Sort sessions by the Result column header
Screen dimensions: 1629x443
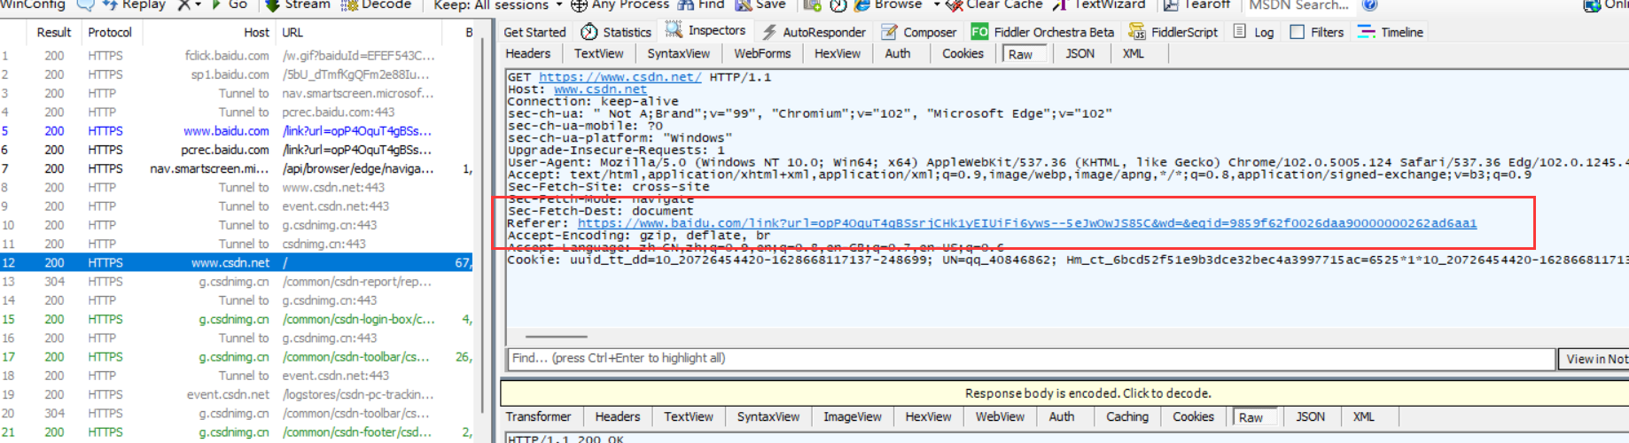[x=54, y=32]
